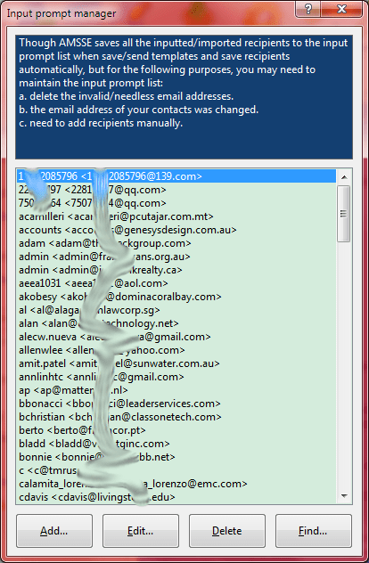Open the Edit... dialog button
The height and width of the screenshot is (563, 369).
pos(141,531)
